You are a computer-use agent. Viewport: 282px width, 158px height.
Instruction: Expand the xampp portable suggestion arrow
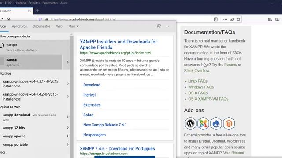tap(67, 144)
